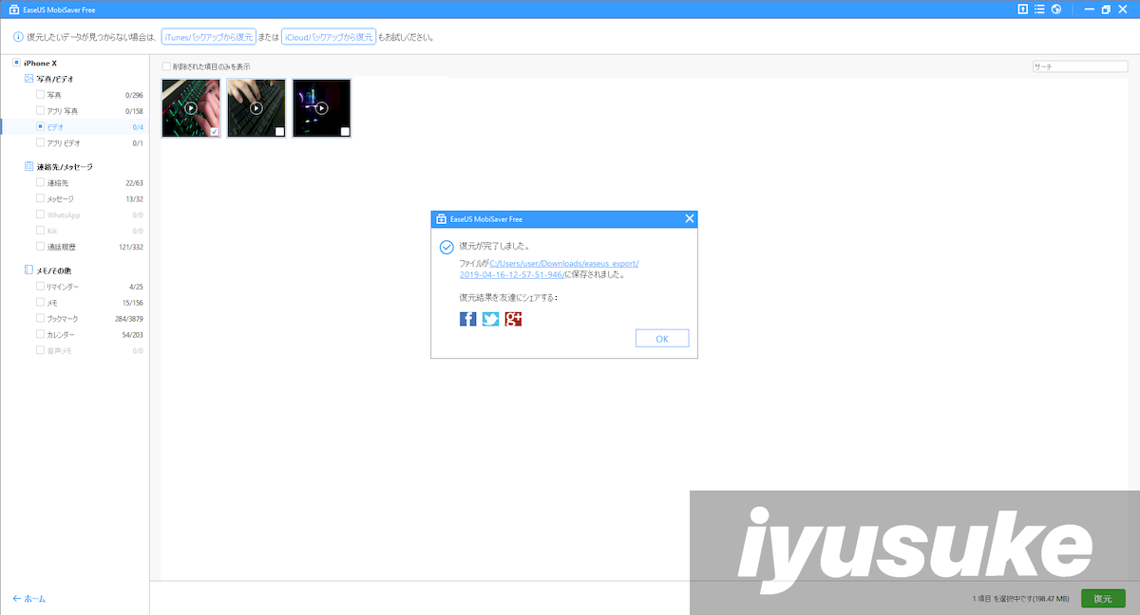
Task: Click the 連絡先/メッセージ section heading
Action: tap(66, 166)
